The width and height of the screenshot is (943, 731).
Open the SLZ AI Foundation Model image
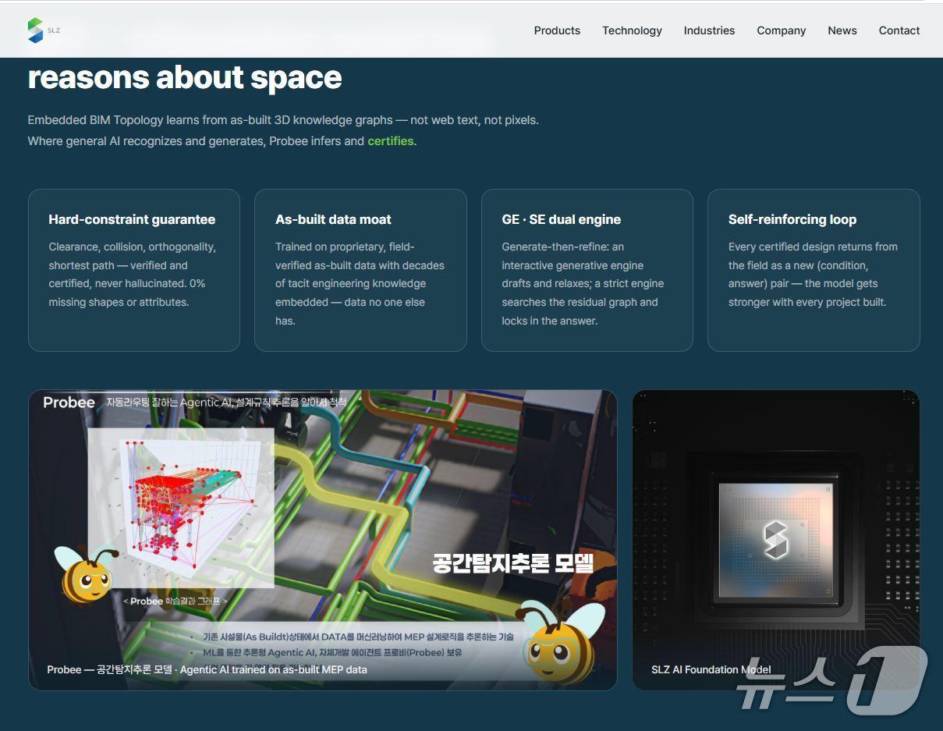776,540
